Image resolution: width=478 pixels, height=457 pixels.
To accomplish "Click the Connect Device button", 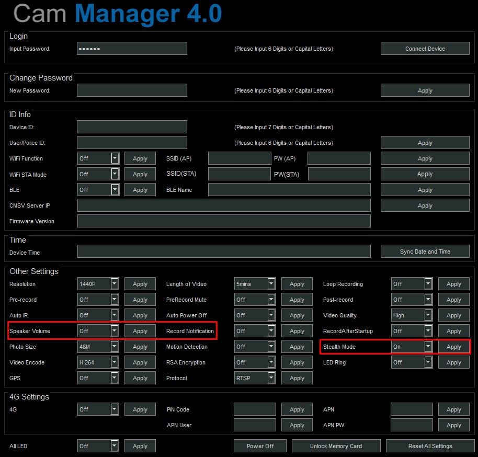I will tap(425, 49).
